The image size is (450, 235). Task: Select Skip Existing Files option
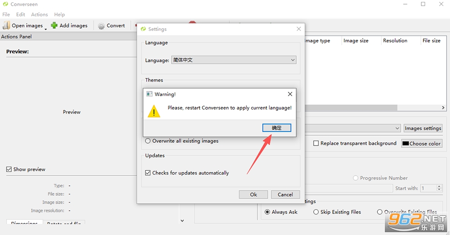pyautogui.click(x=316, y=212)
